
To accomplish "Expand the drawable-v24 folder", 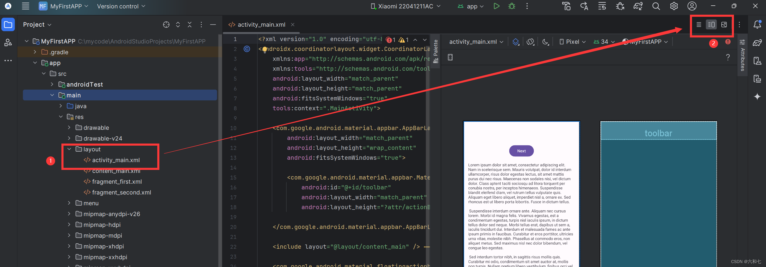I will pyautogui.click(x=69, y=138).
